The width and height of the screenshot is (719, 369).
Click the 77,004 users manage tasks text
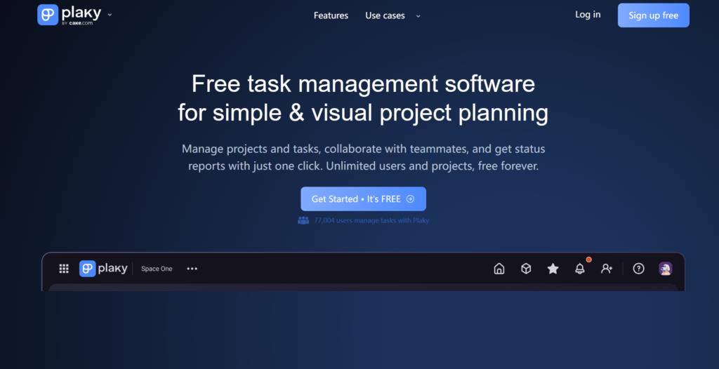pyautogui.click(x=371, y=220)
